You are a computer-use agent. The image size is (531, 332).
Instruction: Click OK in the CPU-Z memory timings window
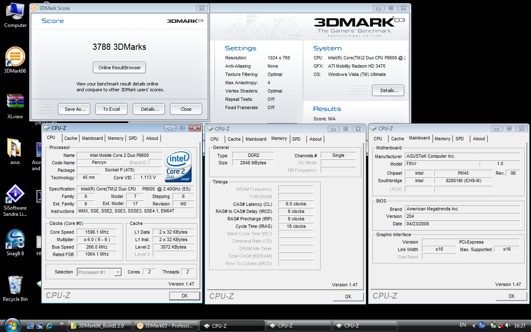(x=348, y=296)
